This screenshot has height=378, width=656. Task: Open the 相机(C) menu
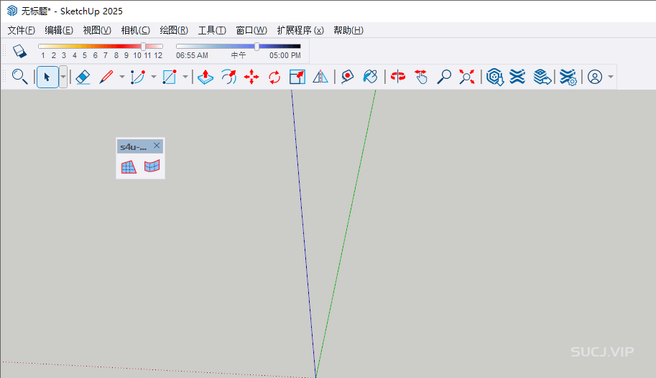tap(136, 30)
